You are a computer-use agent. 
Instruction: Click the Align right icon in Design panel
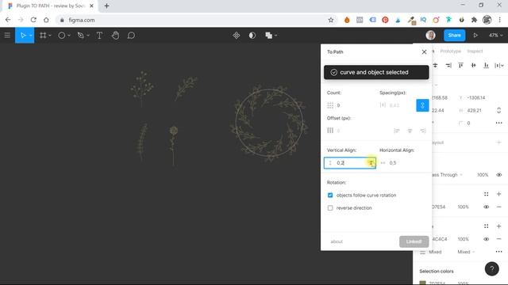448,65
